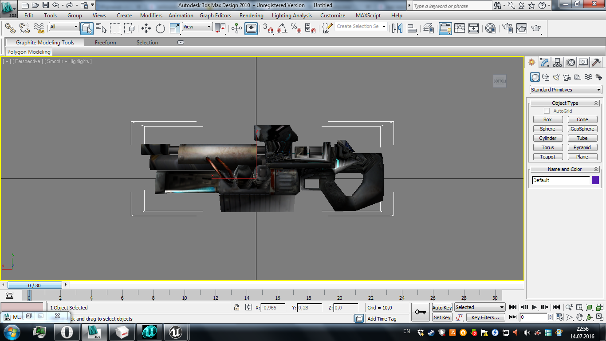Open Key Filters dialog
606x341 pixels.
click(x=485, y=317)
